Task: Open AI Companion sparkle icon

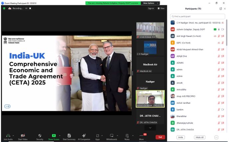Action: click(x=84, y=136)
